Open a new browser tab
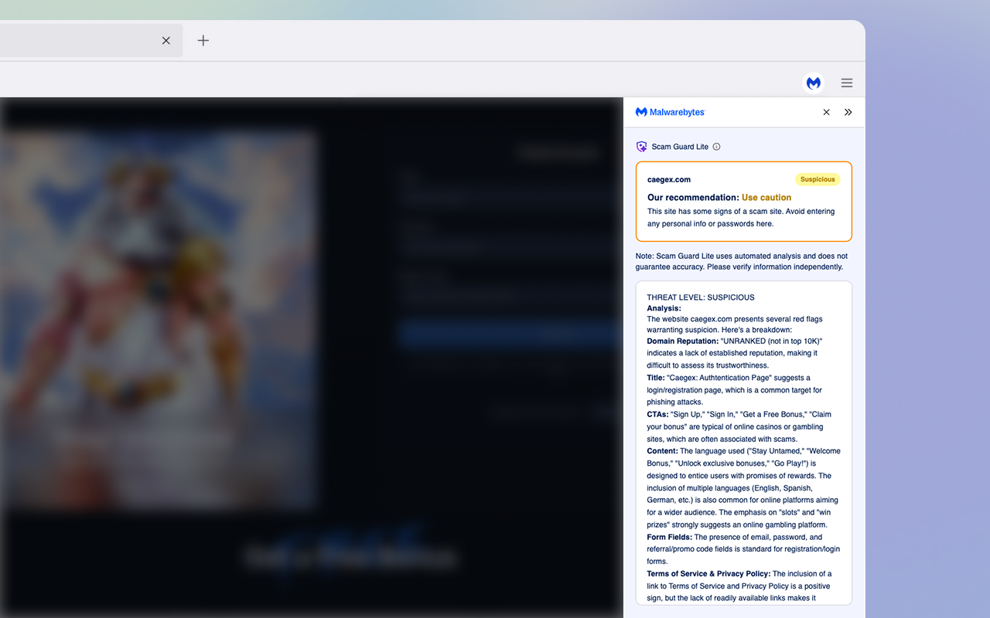 (203, 40)
